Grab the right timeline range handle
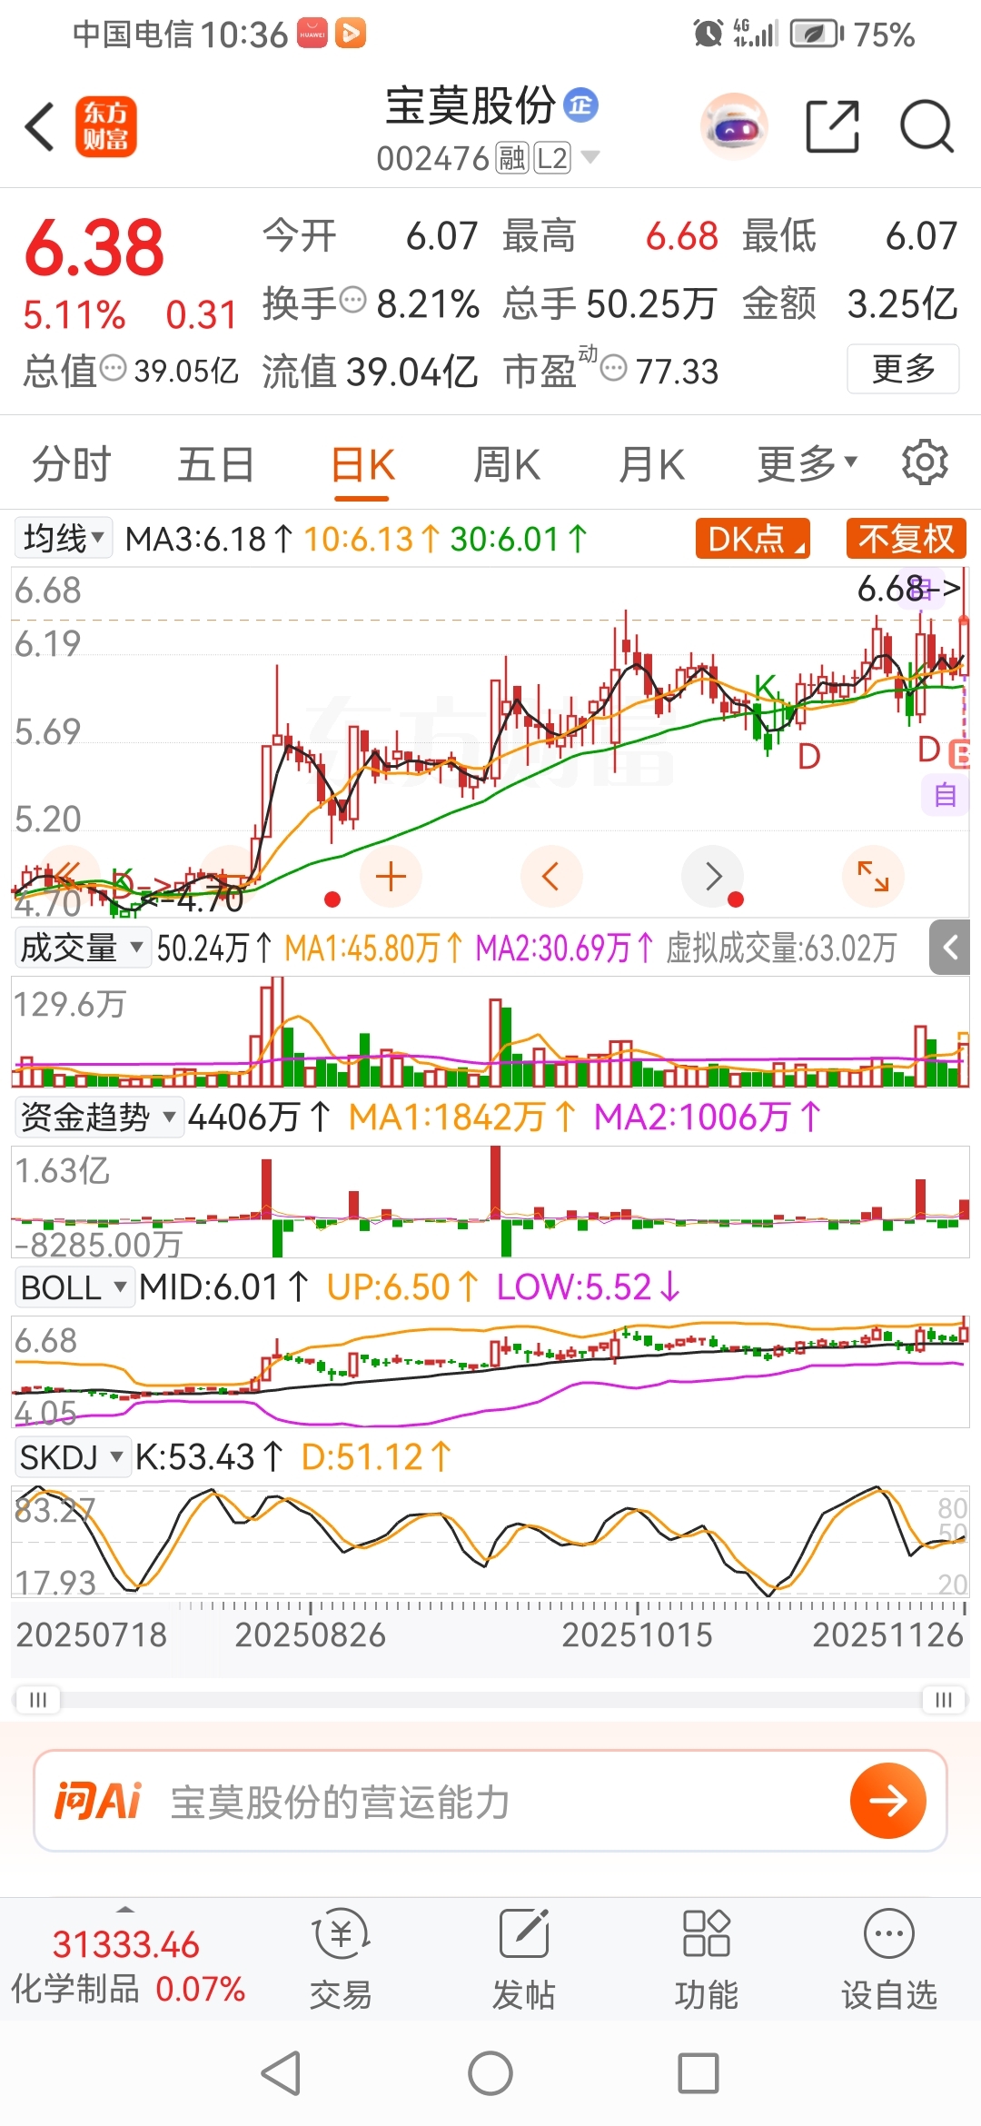981x2126 pixels. tap(943, 1699)
